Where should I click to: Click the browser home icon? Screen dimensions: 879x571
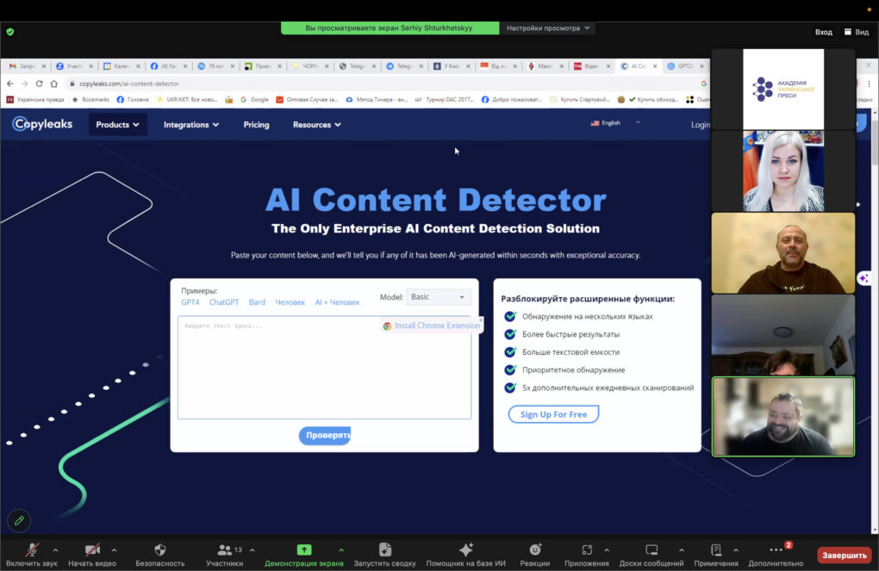pos(53,84)
